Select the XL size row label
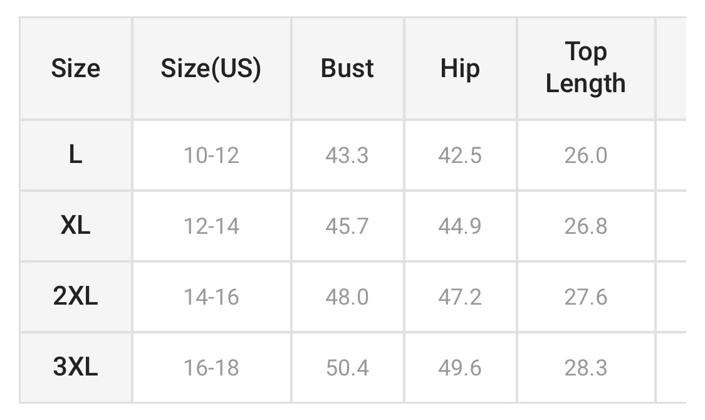The width and height of the screenshot is (705, 420). (75, 226)
